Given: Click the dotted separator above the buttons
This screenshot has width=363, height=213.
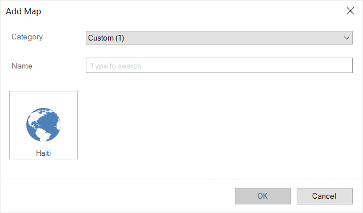Looking at the screenshot, I should tap(181, 179).
